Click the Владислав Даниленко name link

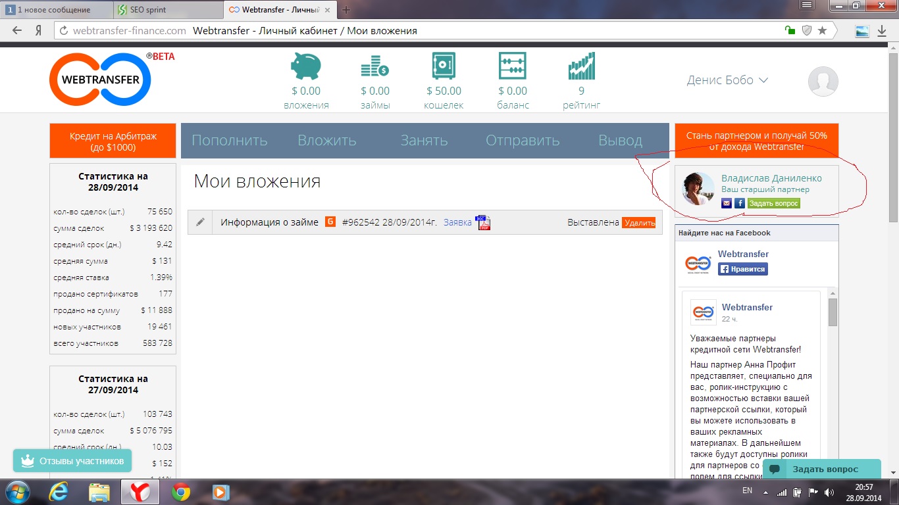coord(771,178)
